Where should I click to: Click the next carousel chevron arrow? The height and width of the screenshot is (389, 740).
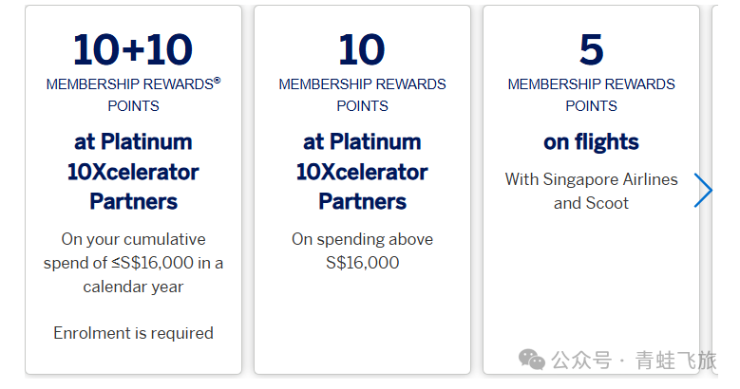point(703,191)
